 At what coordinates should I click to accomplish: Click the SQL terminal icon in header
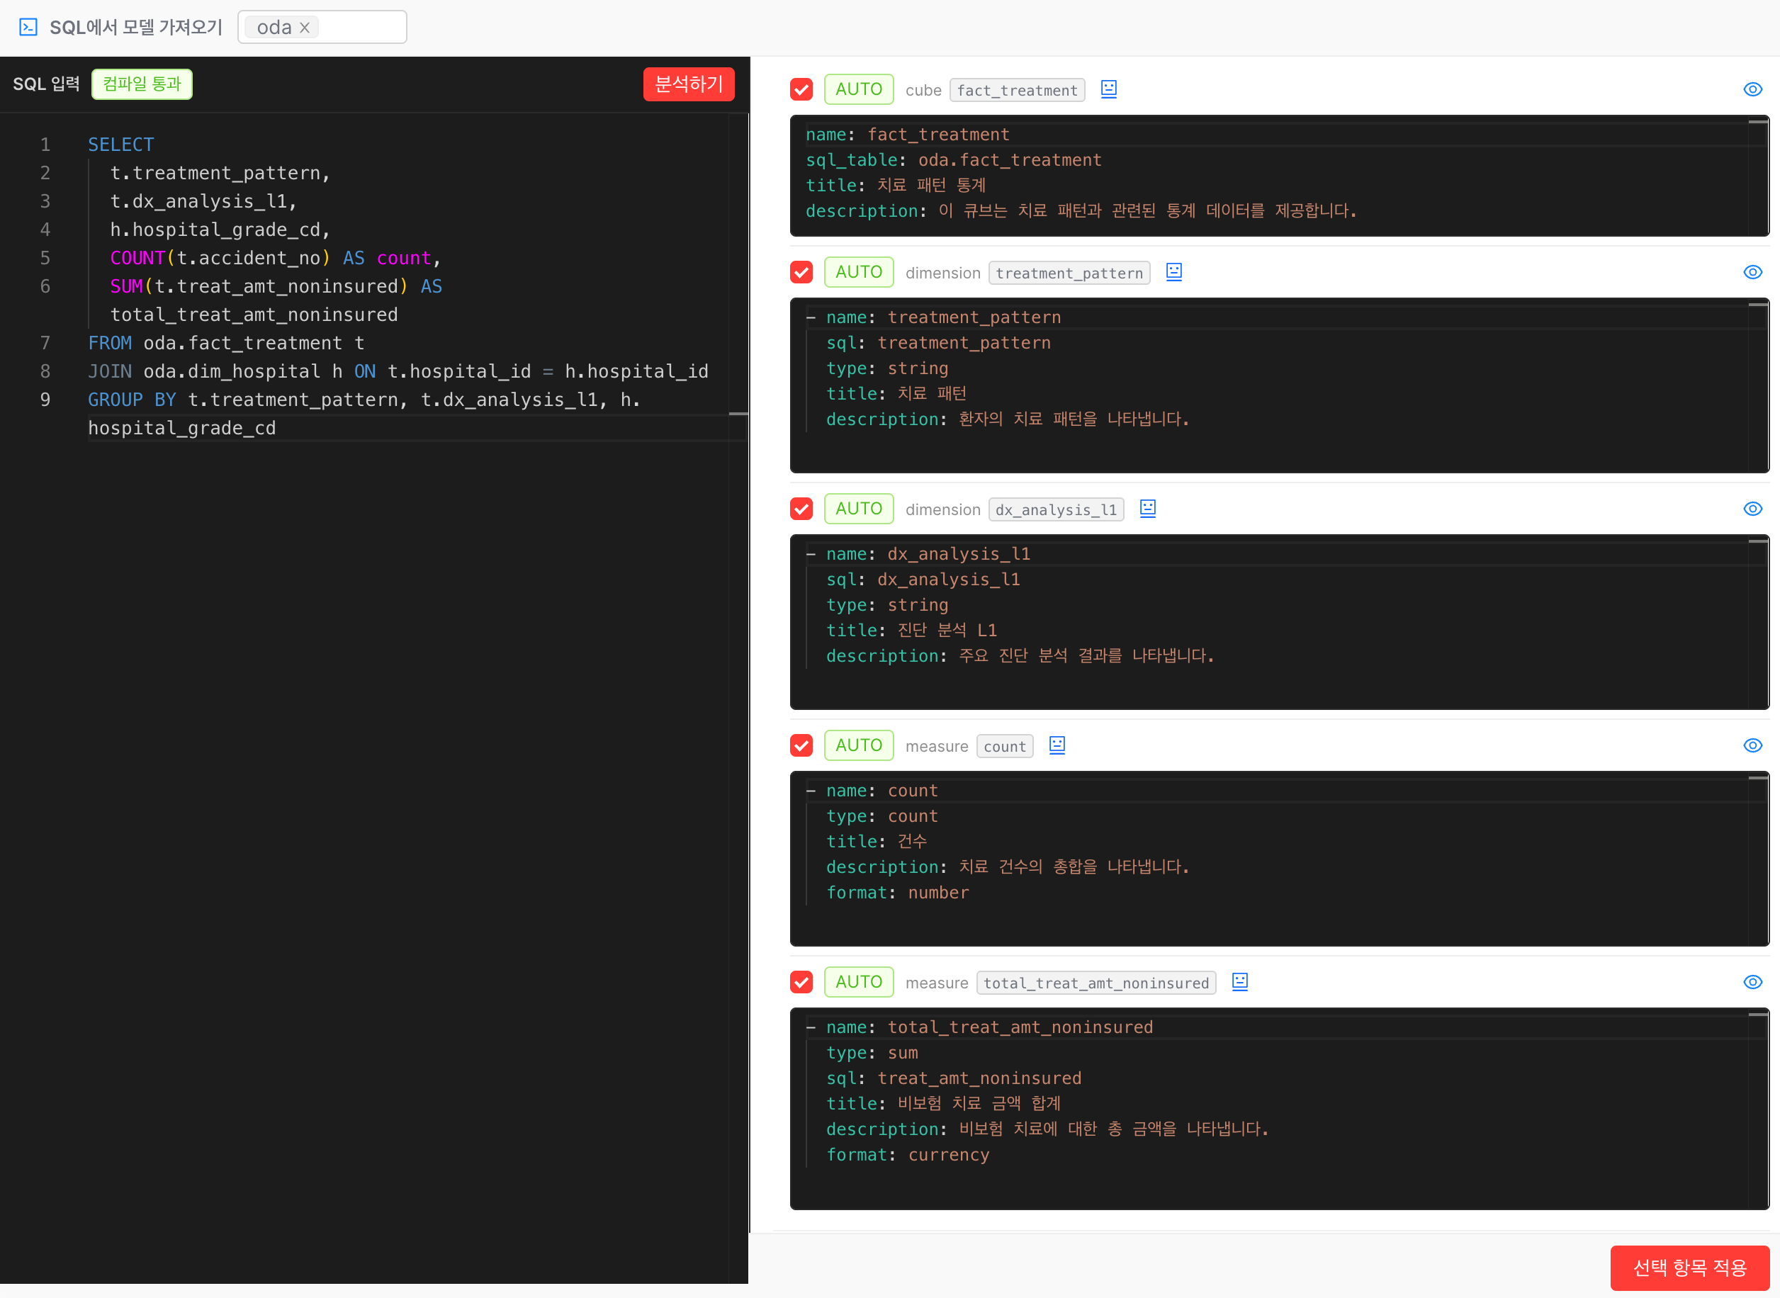(x=28, y=28)
